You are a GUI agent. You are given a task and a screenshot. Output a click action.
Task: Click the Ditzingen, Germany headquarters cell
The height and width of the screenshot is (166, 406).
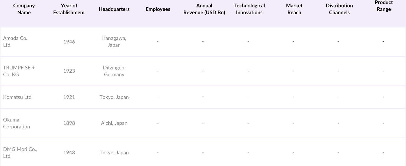(114, 71)
